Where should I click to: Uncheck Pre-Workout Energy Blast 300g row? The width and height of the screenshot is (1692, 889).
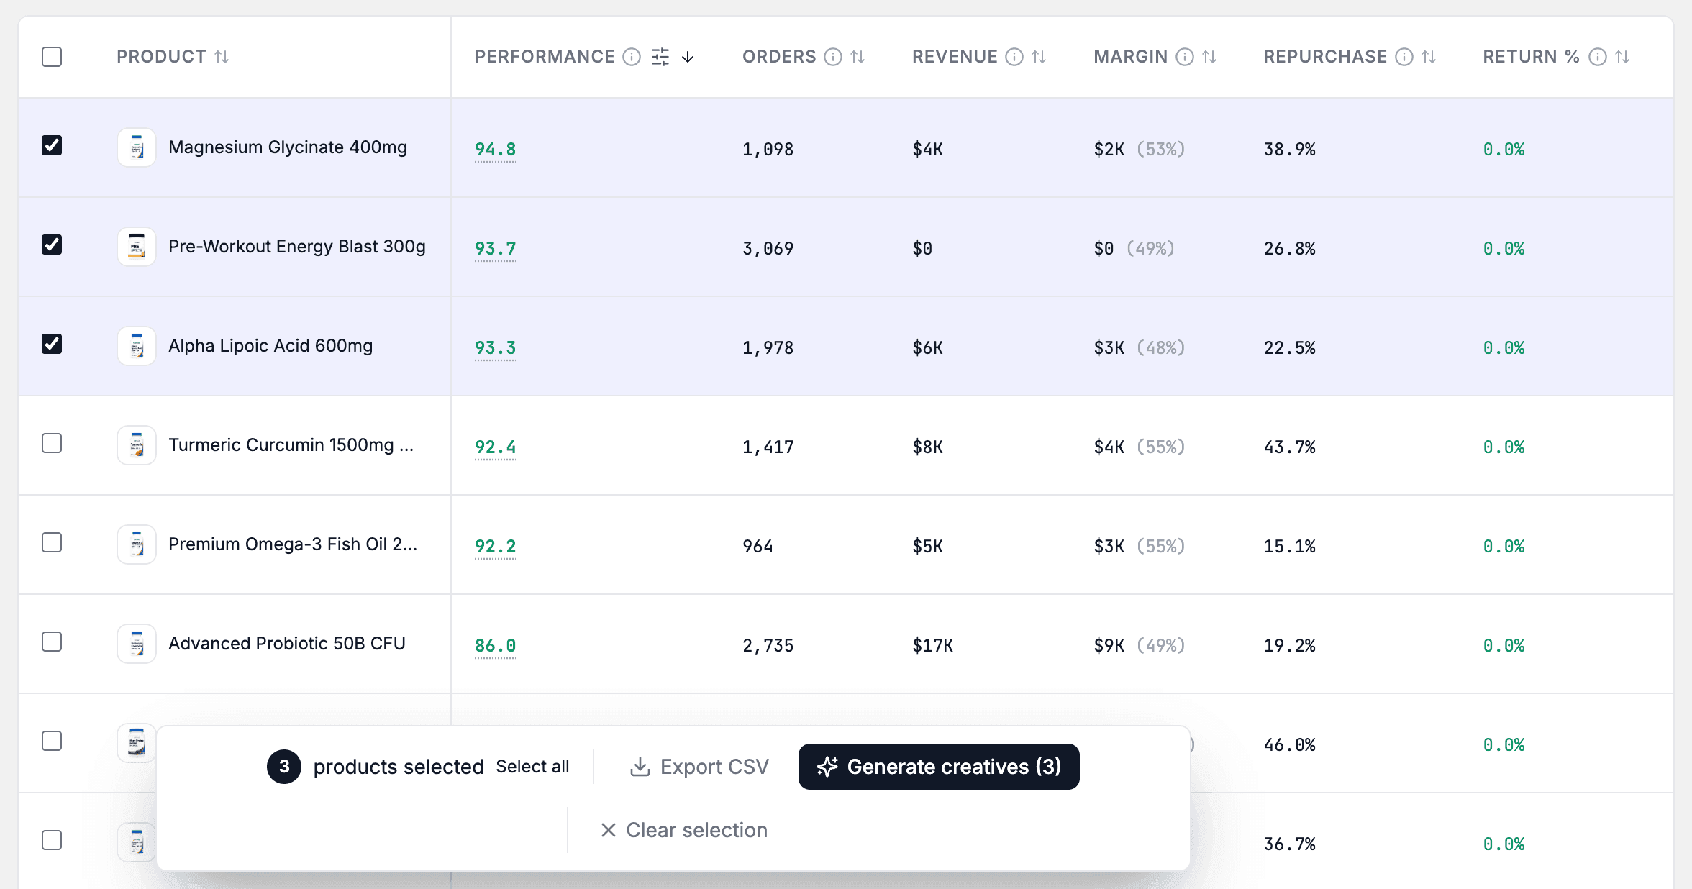click(x=52, y=245)
